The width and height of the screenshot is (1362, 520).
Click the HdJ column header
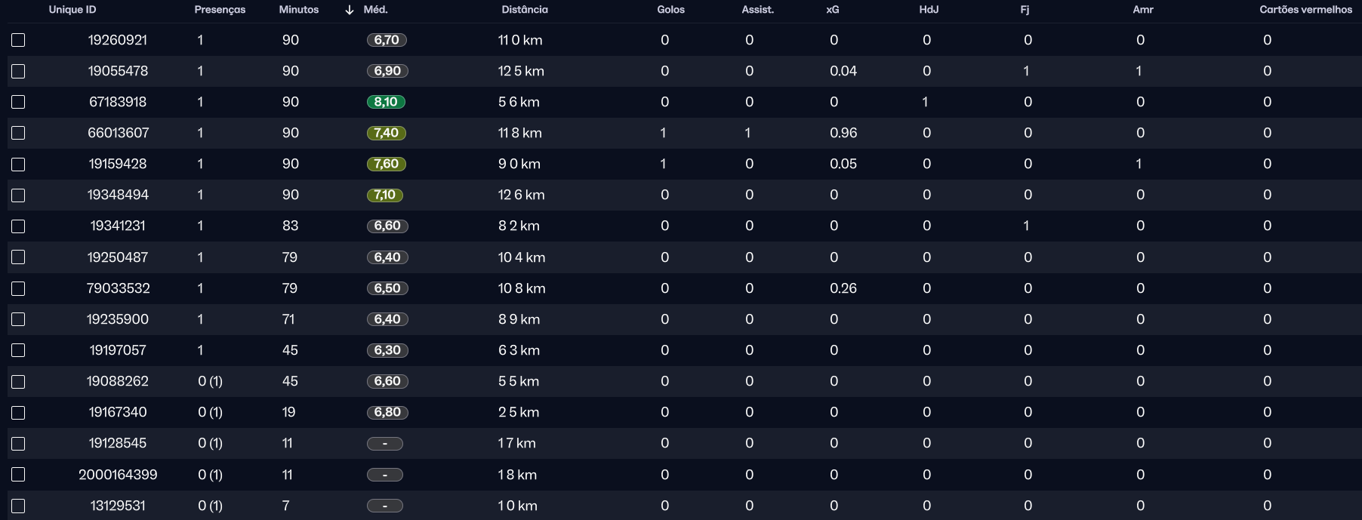929,10
